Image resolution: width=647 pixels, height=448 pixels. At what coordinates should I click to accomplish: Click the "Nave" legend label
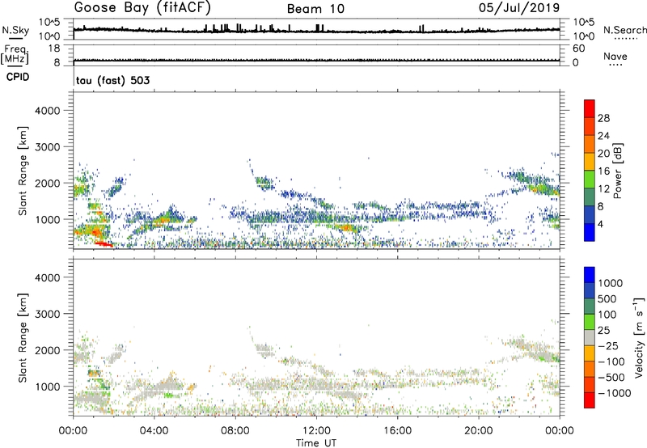tap(615, 57)
